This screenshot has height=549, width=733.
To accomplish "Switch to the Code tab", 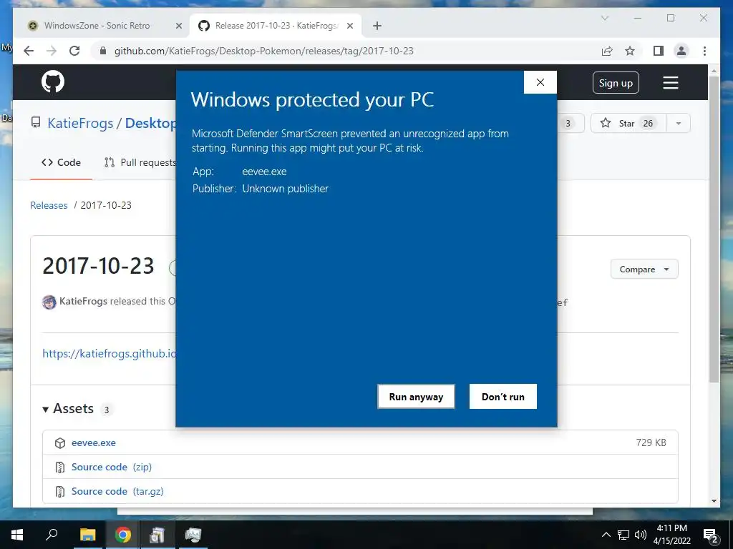I will coord(62,162).
